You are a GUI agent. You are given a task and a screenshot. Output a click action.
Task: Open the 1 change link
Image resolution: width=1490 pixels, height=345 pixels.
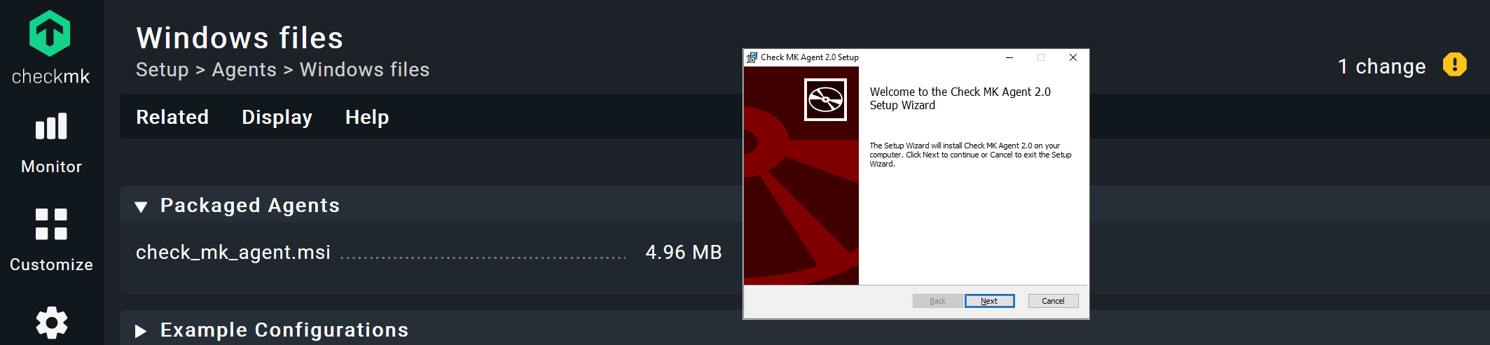[x=1381, y=66]
